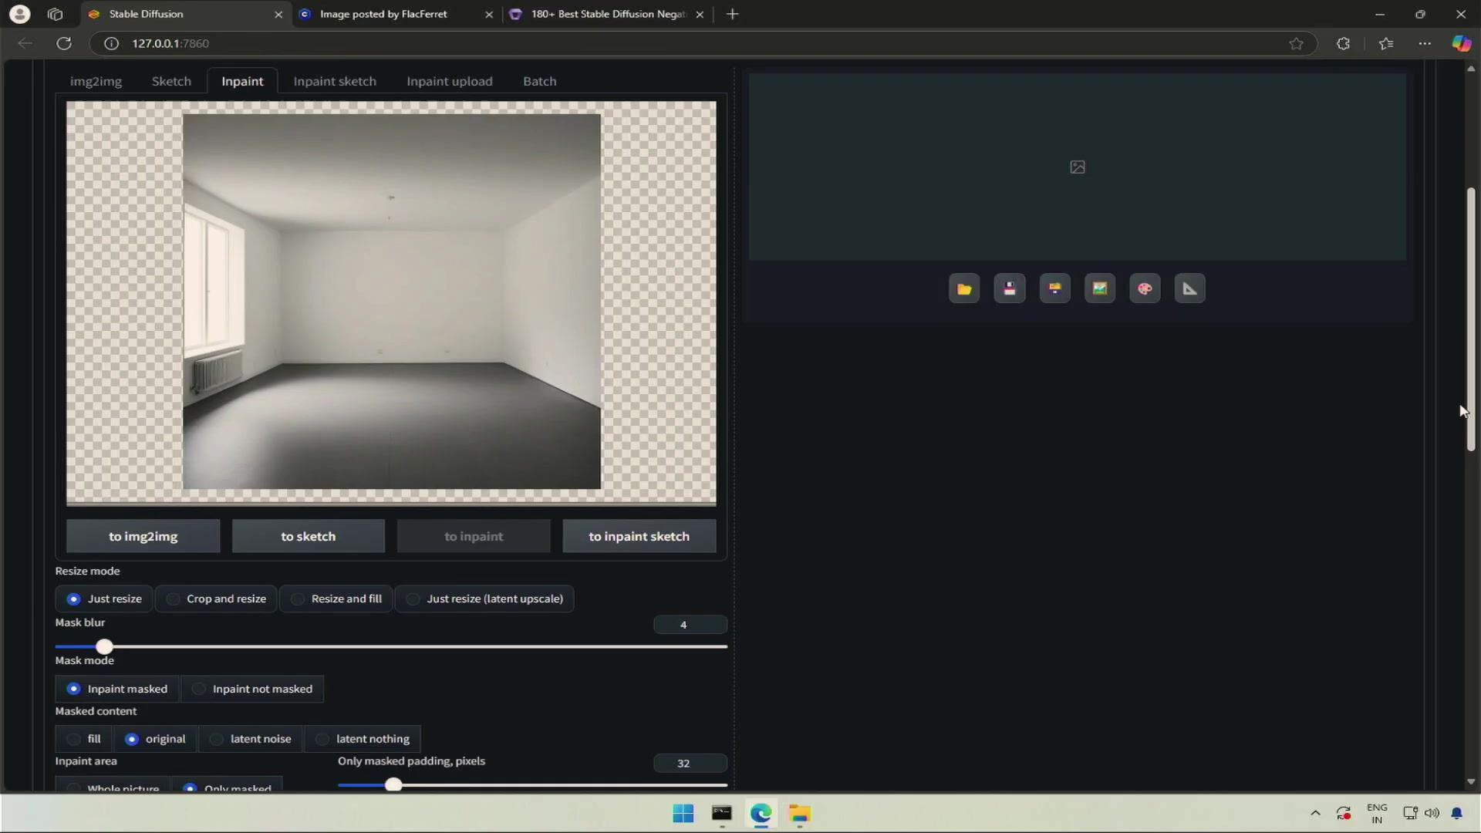Send image to inpaint palette icon
Viewport: 1481px width, 833px height.
[x=1145, y=289]
